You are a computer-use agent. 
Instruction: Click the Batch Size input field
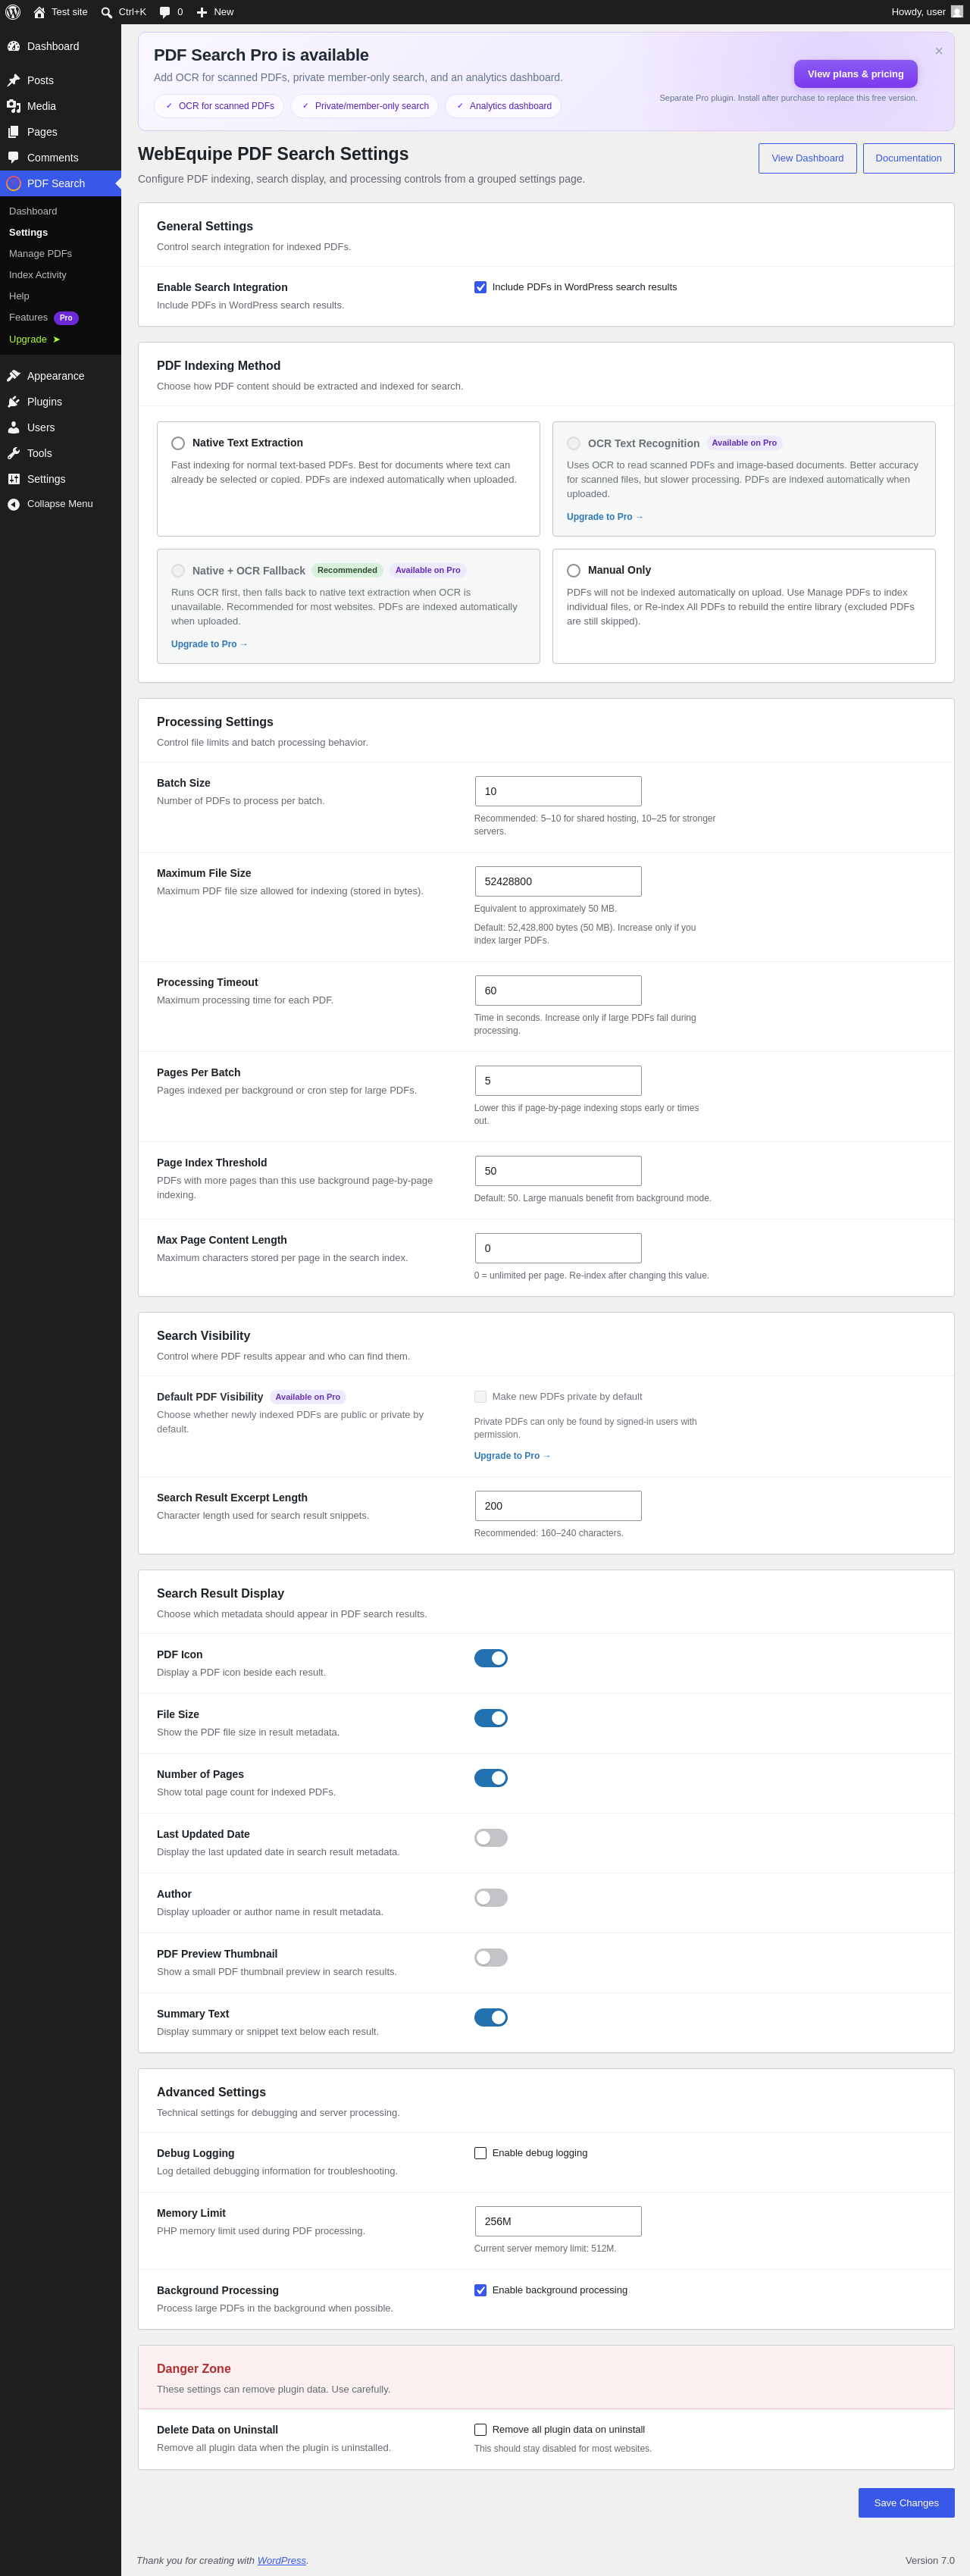point(558,791)
